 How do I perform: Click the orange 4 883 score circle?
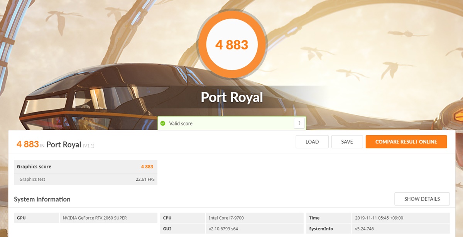[x=231, y=45]
